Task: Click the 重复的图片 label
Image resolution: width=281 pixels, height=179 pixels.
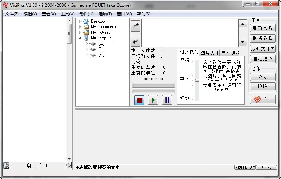Action: tap(143, 67)
